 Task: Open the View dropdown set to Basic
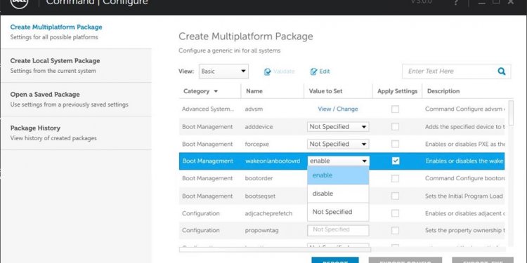pyautogui.click(x=223, y=71)
